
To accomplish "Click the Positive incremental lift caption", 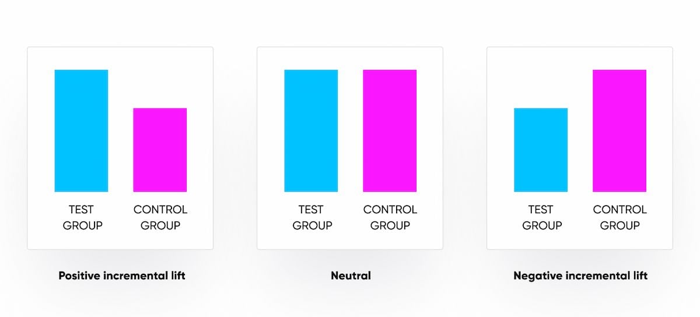I will pos(122,276).
